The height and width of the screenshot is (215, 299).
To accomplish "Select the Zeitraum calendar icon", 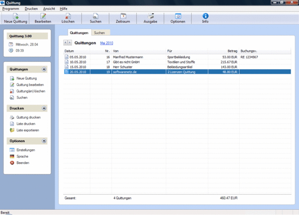I will (x=123, y=16).
